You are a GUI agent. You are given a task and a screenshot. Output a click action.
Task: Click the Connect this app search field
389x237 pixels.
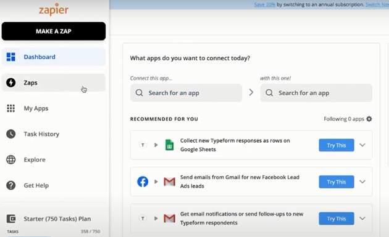[186, 93]
